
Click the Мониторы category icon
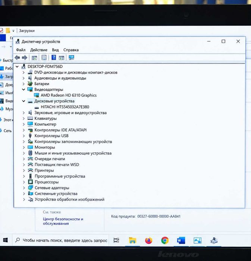31,147
